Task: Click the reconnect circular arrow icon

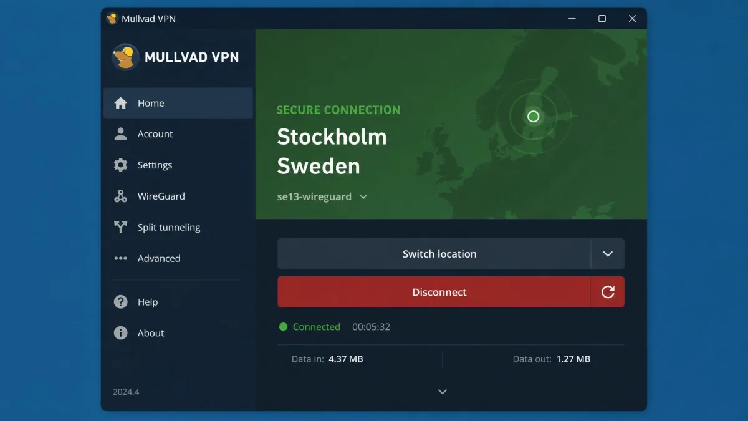Action: tap(608, 292)
